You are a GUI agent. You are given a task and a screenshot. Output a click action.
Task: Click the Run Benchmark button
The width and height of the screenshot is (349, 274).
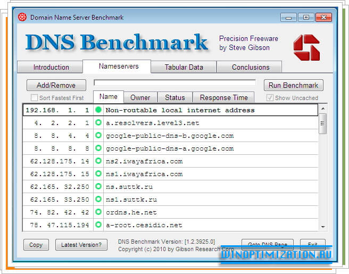(x=293, y=85)
